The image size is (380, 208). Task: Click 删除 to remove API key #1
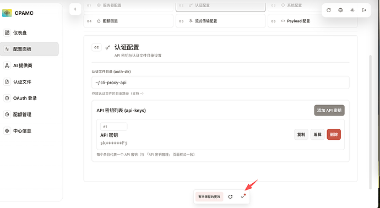(x=334, y=134)
